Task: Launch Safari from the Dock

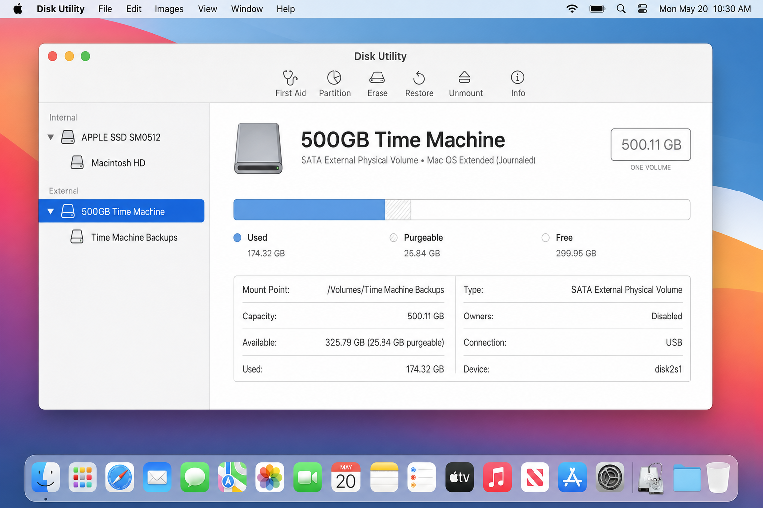Action: [x=120, y=477]
